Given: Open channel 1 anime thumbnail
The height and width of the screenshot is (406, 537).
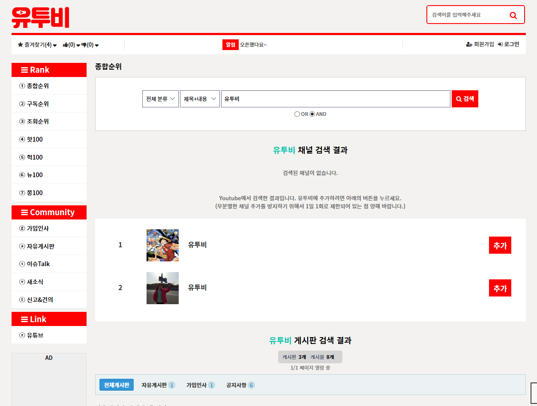Looking at the screenshot, I should point(162,245).
